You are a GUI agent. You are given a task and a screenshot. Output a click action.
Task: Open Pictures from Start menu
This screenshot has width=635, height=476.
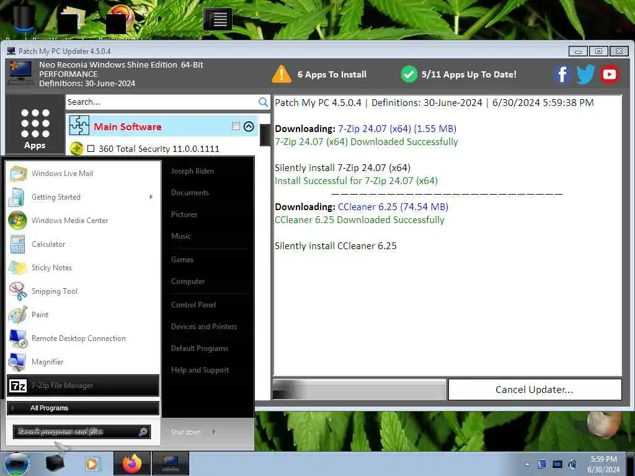coord(184,214)
